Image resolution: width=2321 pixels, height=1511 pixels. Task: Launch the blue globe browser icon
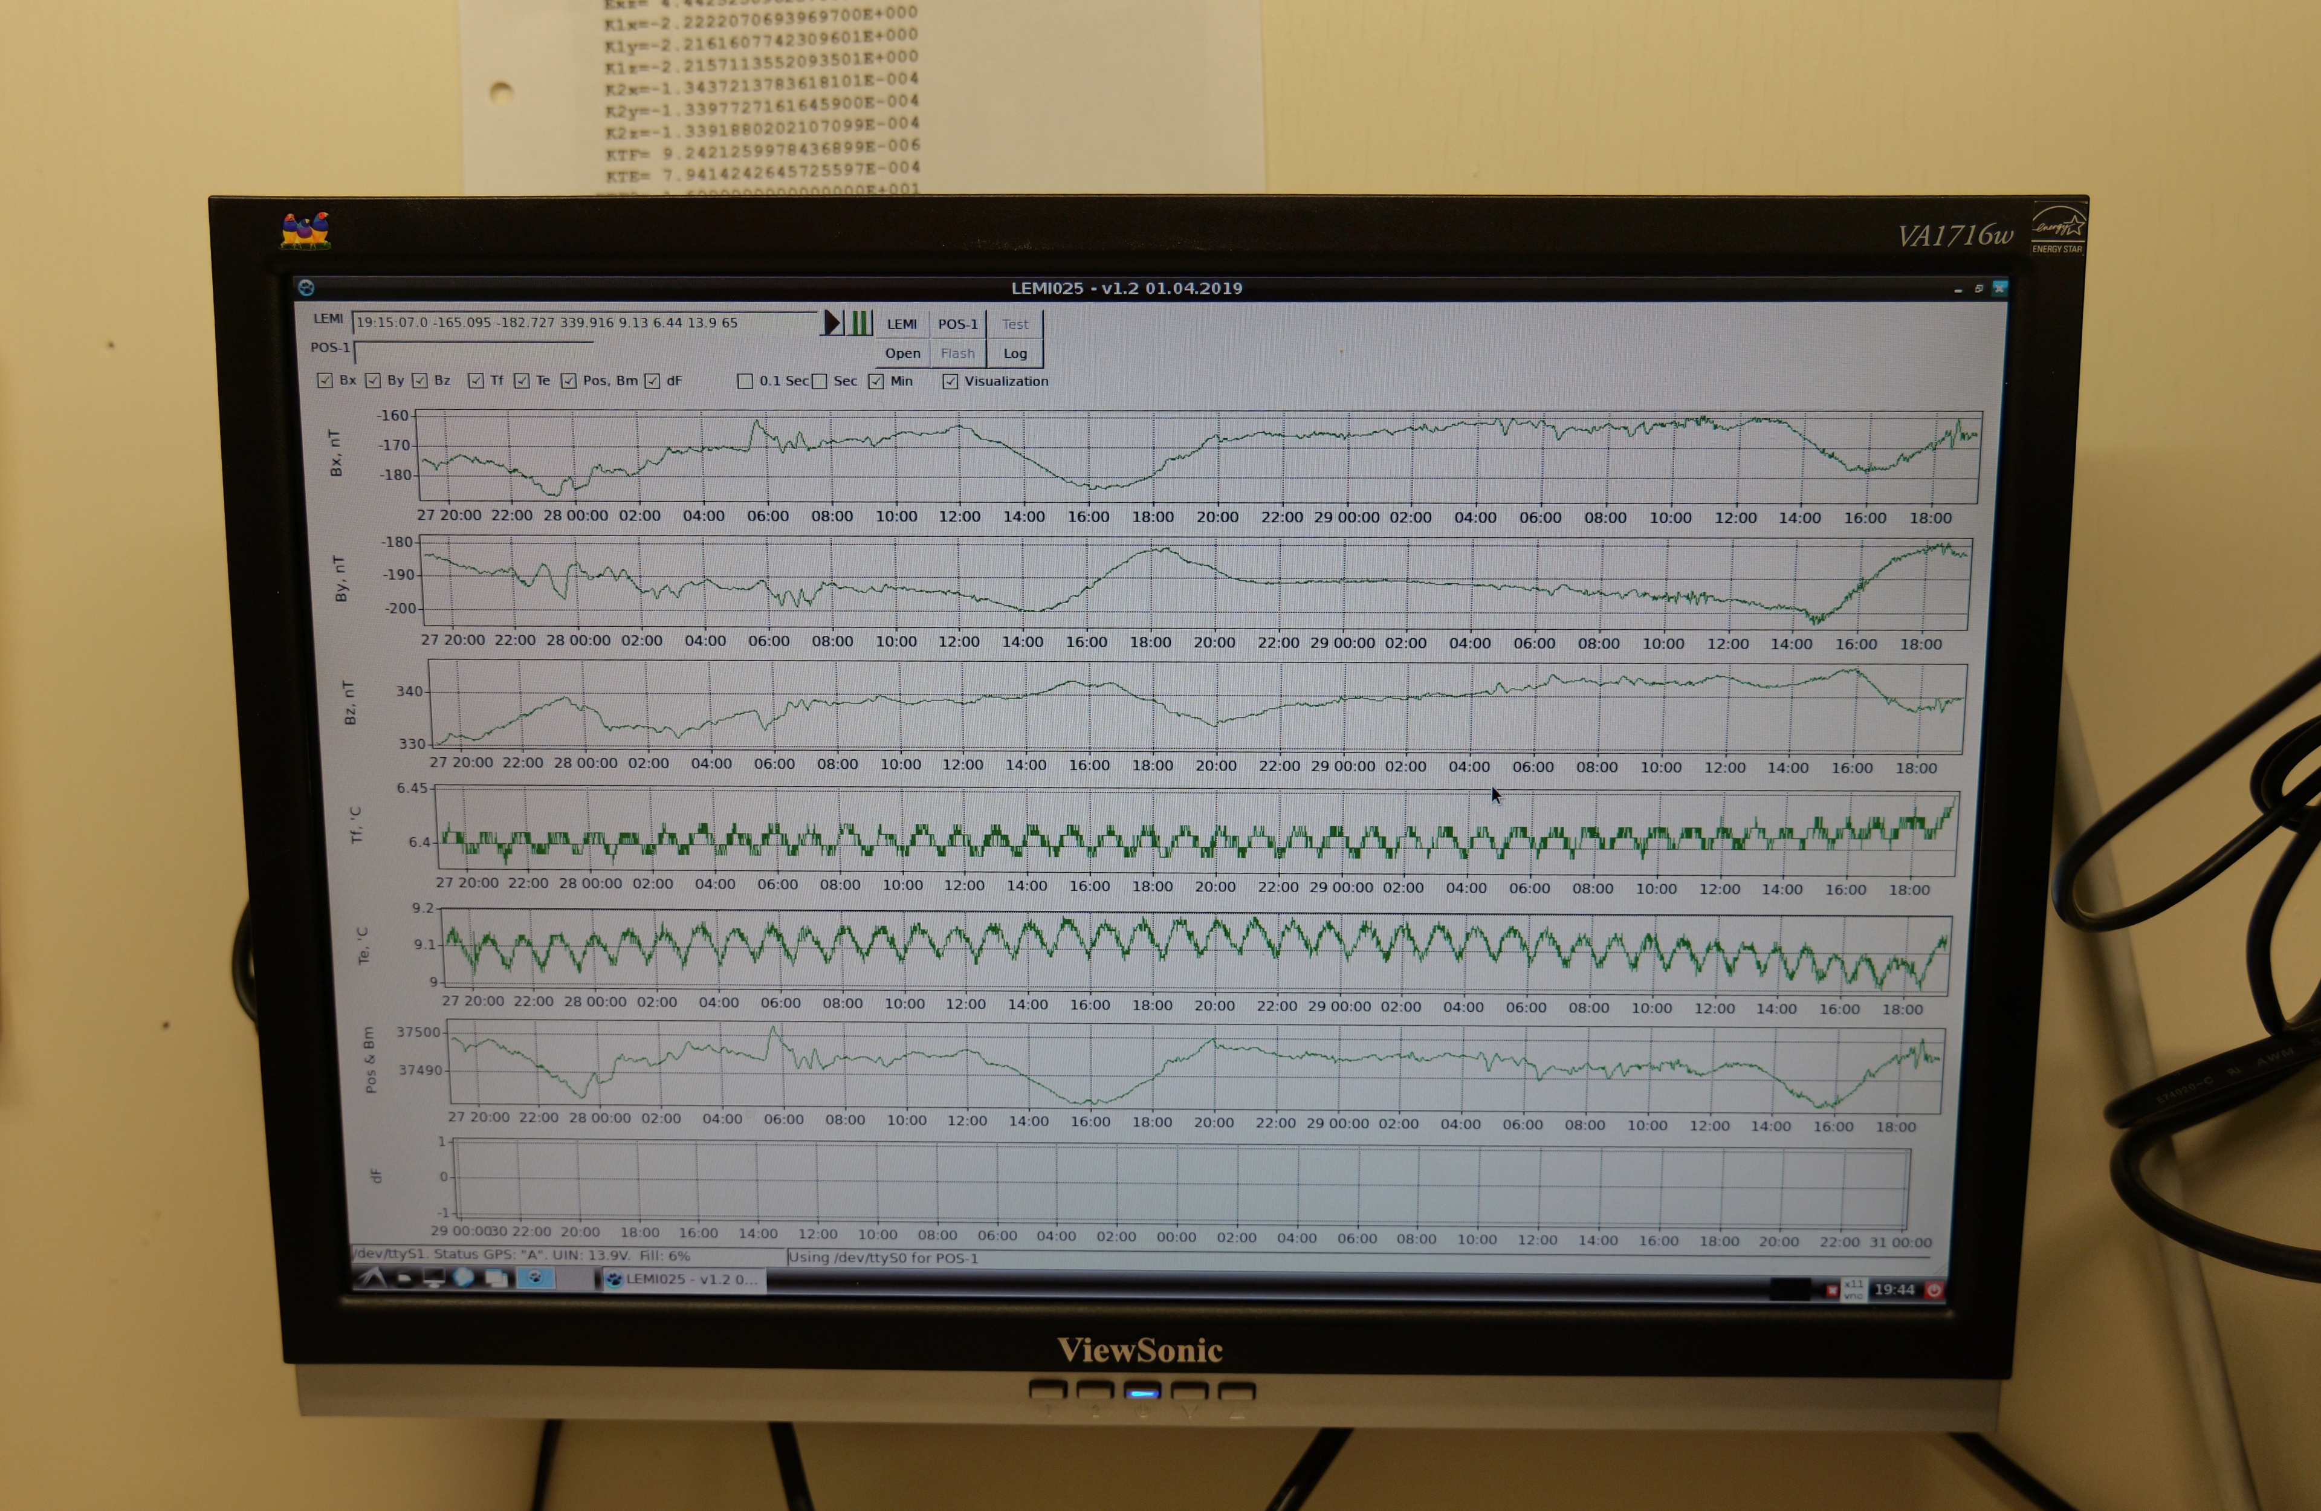pyautogui.click(x=464, y=1278)
